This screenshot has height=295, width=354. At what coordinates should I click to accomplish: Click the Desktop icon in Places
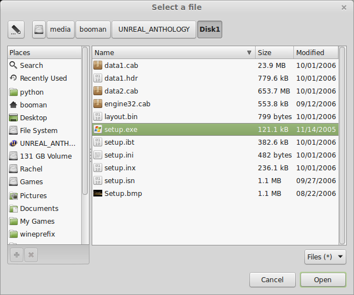(13, 118)
